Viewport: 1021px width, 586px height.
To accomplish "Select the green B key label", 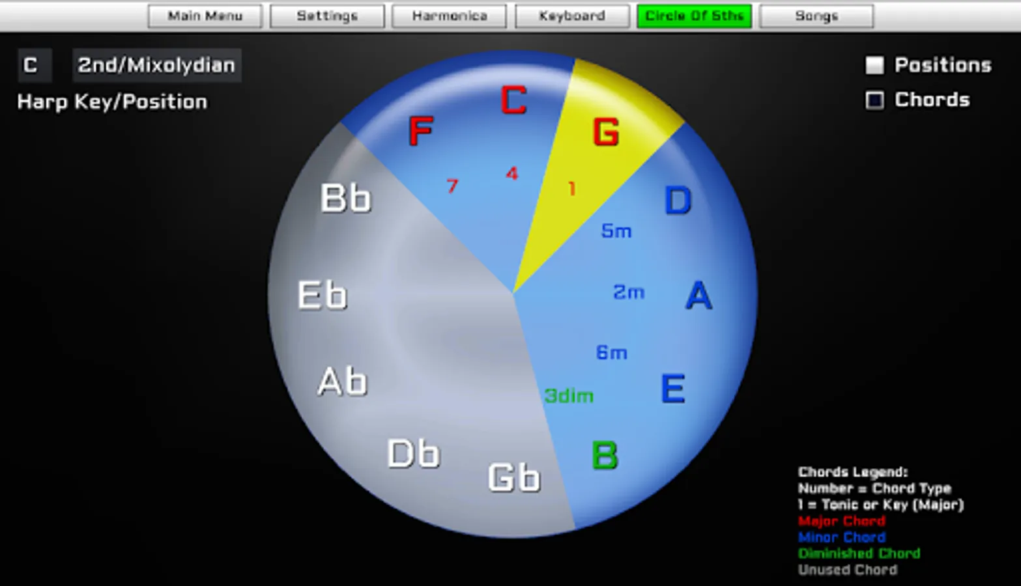I will 605,455.
